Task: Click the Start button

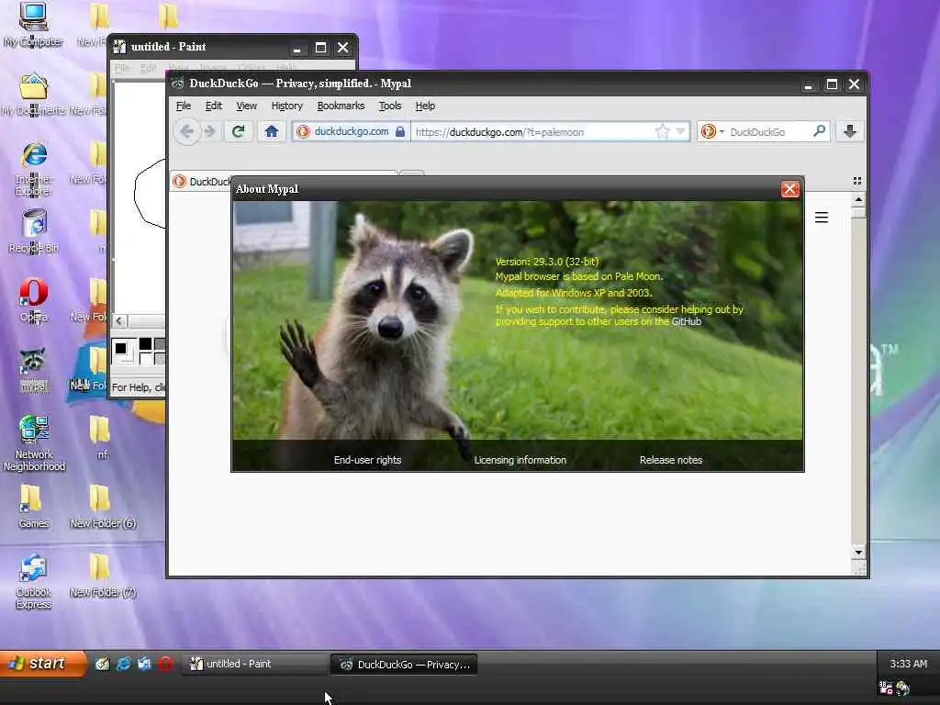Action: [43, 663]
